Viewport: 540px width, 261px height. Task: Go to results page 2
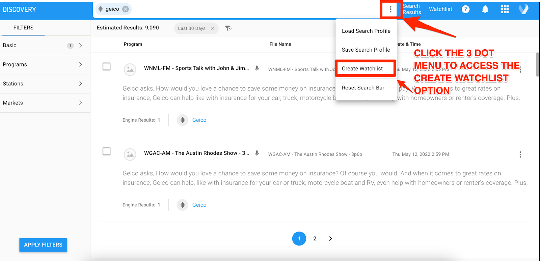coord(315,238)
